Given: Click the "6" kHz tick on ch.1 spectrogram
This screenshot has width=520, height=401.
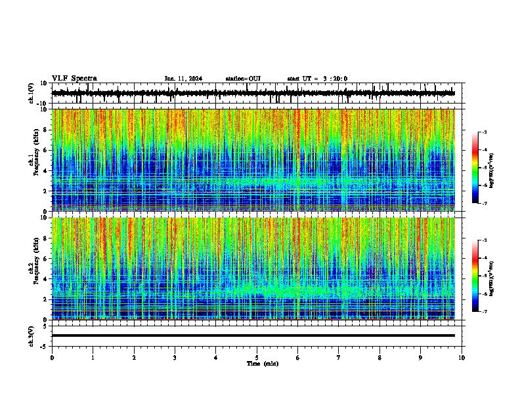Looking at the screenshot, I should pos(46,150).
